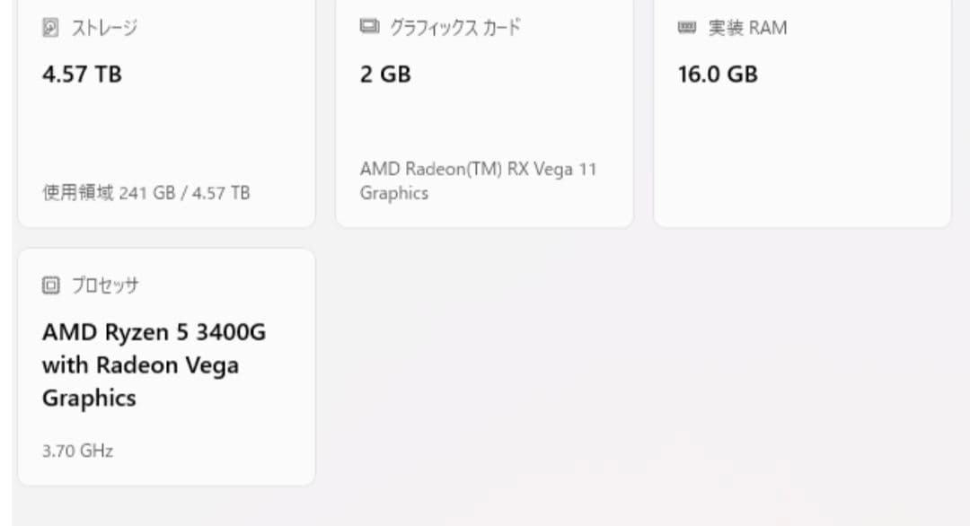970x526 pixels.
Task: Select the 2 GB graphics memory value
Action: pos(385,75)
